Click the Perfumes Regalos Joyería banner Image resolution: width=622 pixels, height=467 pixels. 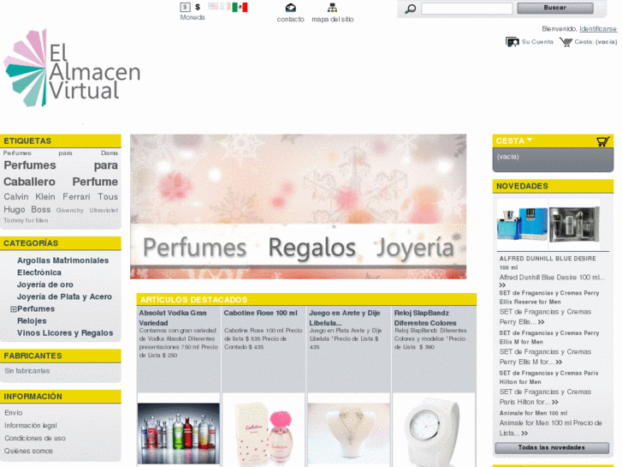coord(298,207)
